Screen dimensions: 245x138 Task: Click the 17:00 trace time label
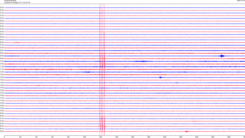pyautogui.click(x=2, y=98)
